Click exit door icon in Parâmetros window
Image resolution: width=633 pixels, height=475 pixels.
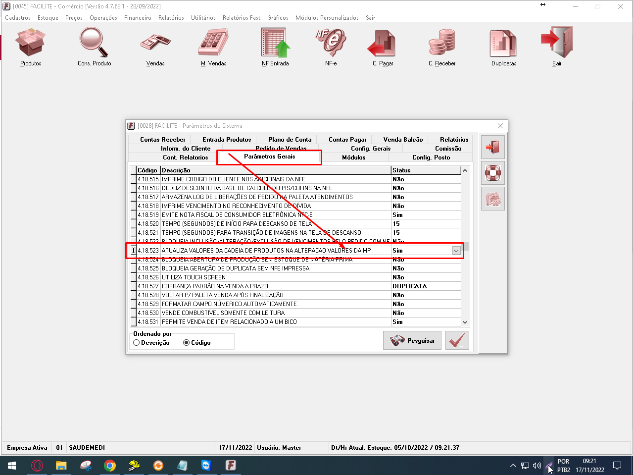(493, 147)
